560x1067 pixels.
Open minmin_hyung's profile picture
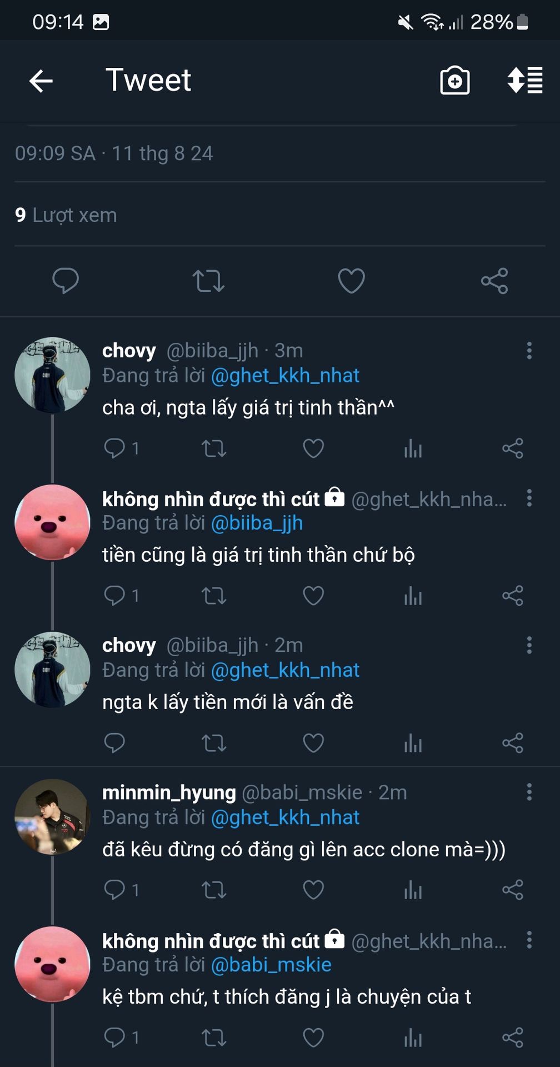coord(52,817)
